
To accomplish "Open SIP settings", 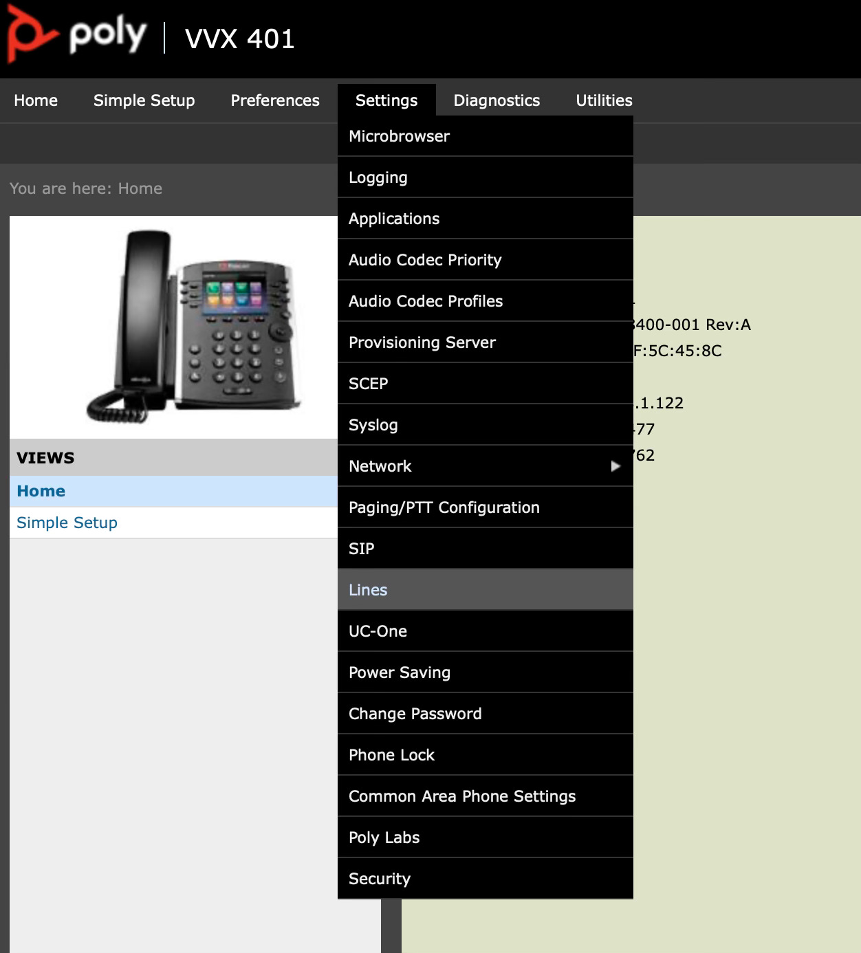I will click(x=362, y=548).
